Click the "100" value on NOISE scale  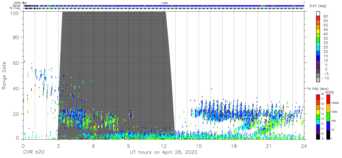(333, 121)
